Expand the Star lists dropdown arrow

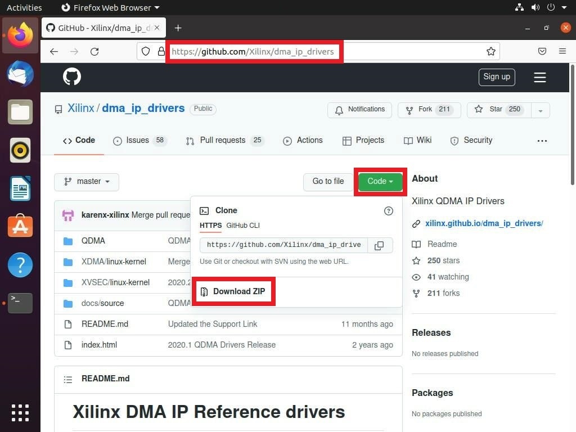coord(541,110)
